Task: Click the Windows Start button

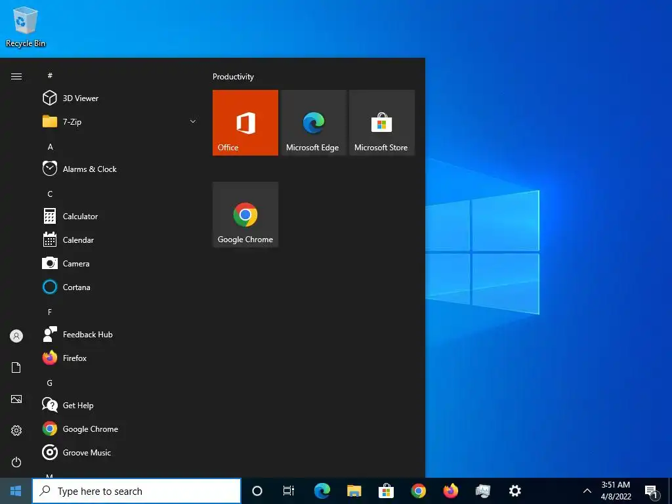Action: tap(16, 491)
